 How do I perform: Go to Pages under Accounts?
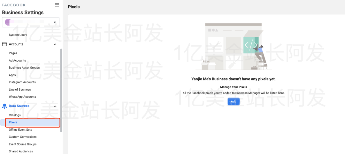point(13,53)
